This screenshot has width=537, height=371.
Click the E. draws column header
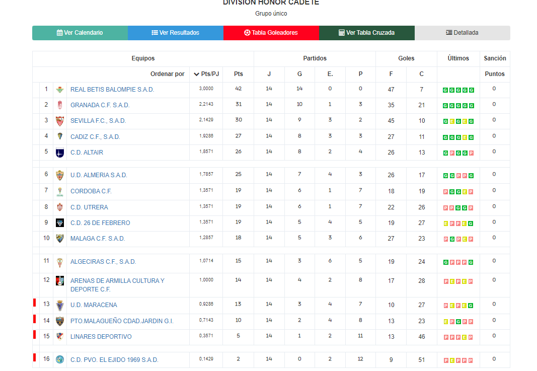click(x=330, y=74)
